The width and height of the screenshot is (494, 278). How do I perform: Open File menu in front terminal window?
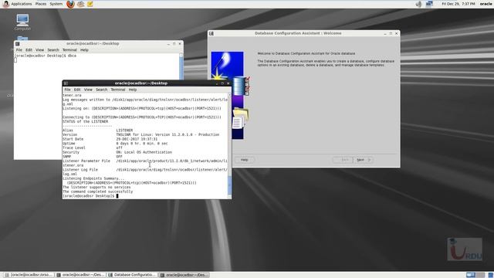pyautogui.click(x=67, y=90)
